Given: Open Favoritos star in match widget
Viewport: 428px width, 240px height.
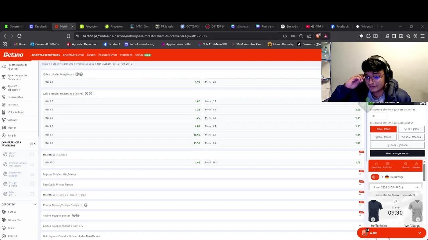Looking at the screenshot, I should (376, 165).
